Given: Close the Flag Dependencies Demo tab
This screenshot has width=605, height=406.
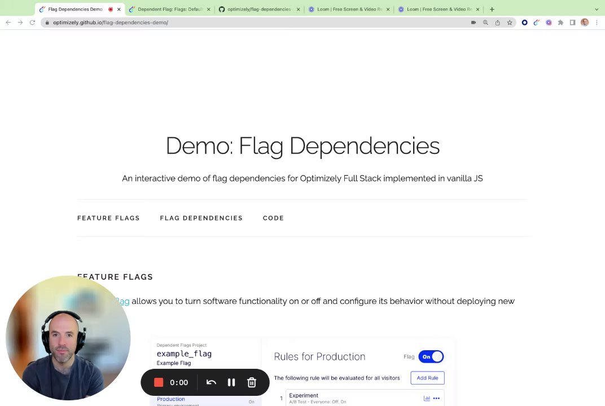Looking at the screenshot, I should pos(119,9).
